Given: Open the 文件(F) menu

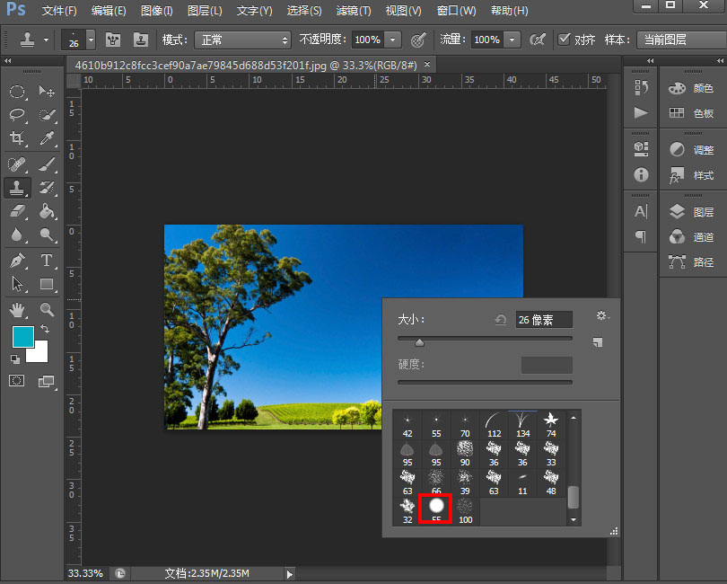Looking at the screenshot, I should tap(59, 10).
